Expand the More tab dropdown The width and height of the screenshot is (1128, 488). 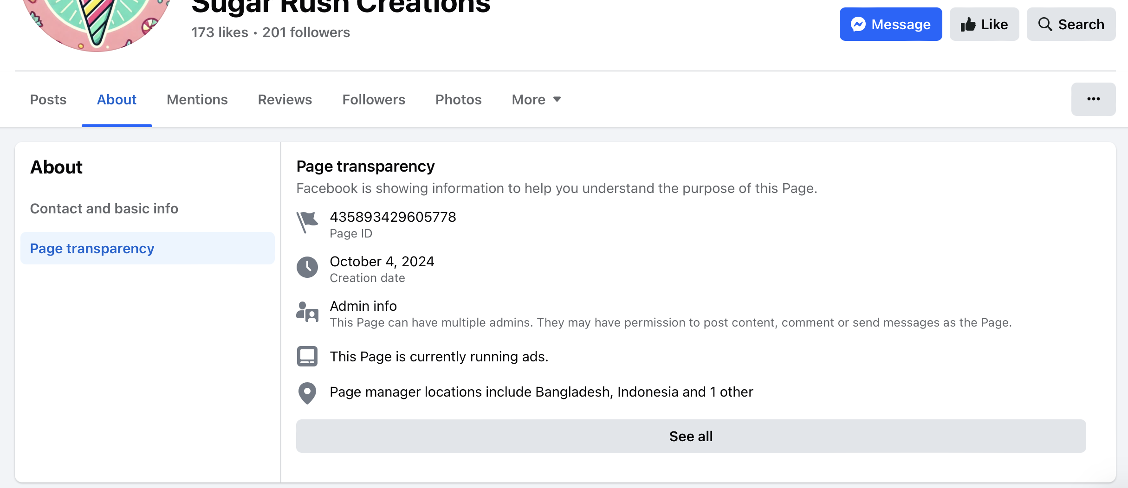pos(537,99)
